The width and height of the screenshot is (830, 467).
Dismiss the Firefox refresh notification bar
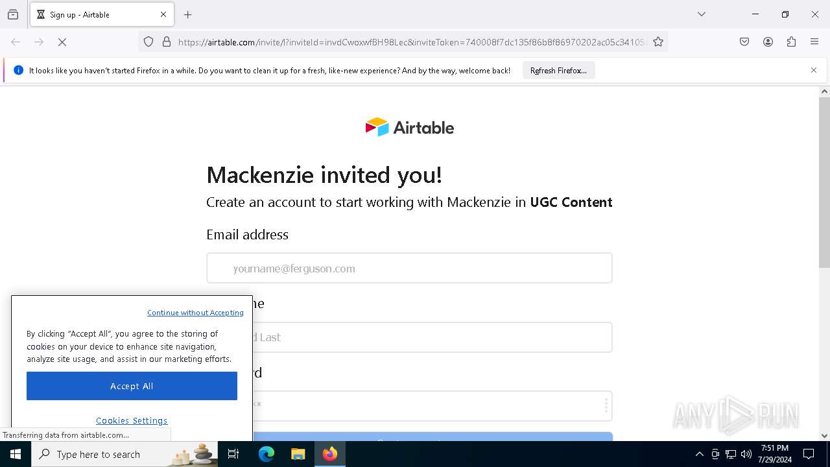[814, 70]
